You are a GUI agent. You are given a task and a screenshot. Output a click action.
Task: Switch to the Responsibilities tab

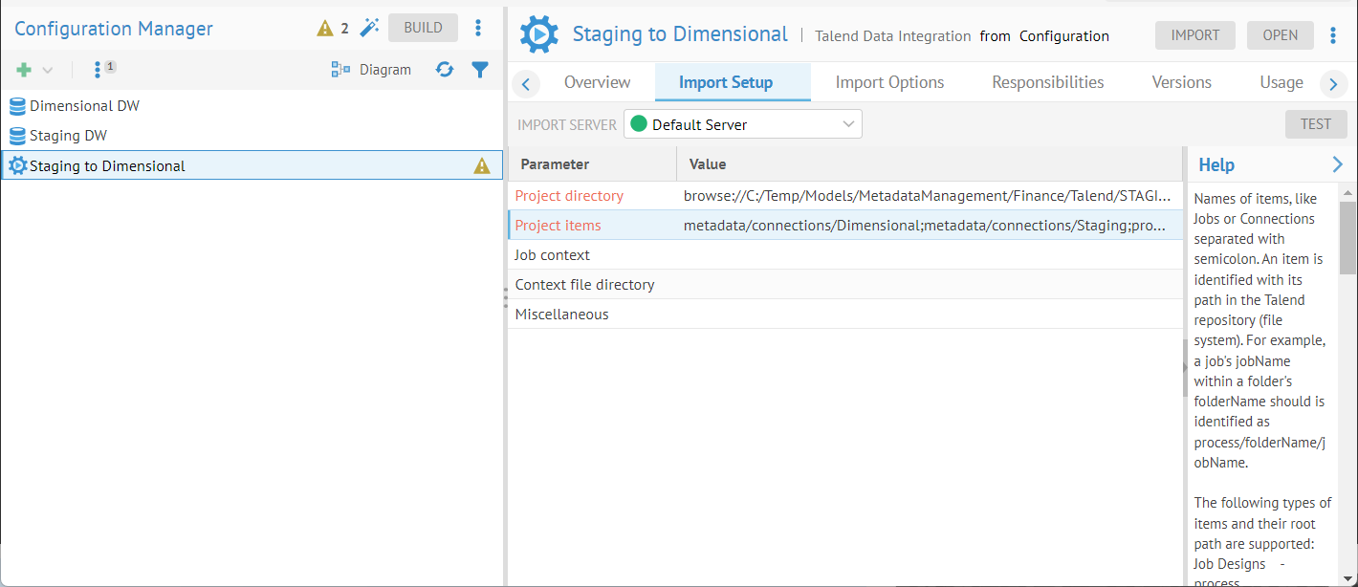tap(1047, 82)
